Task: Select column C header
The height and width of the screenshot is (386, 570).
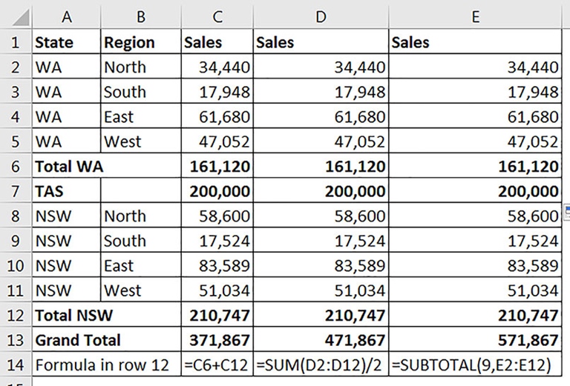Action: (x=217, y=17)
